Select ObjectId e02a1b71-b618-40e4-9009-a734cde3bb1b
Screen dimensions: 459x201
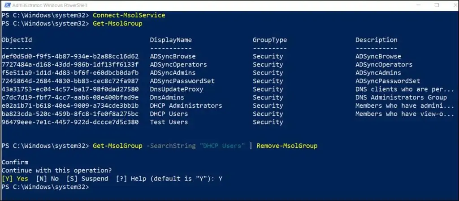pos(70,105)
